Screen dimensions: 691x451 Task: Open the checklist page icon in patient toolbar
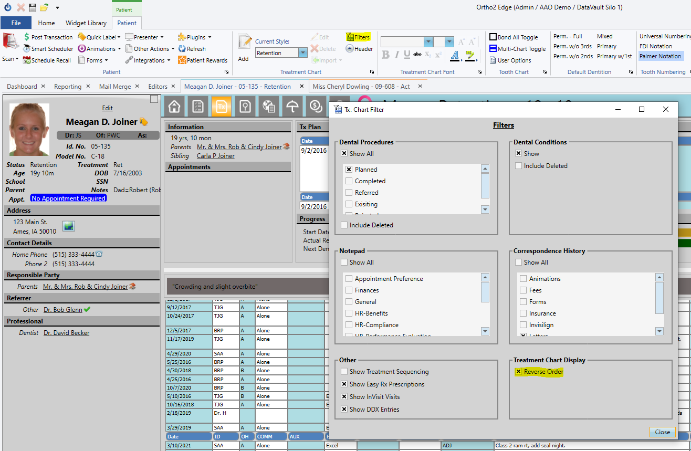(198, 106)
